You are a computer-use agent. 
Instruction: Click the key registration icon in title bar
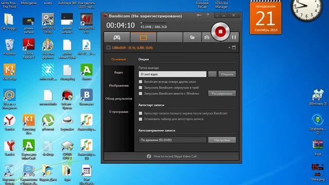(199, 15)
